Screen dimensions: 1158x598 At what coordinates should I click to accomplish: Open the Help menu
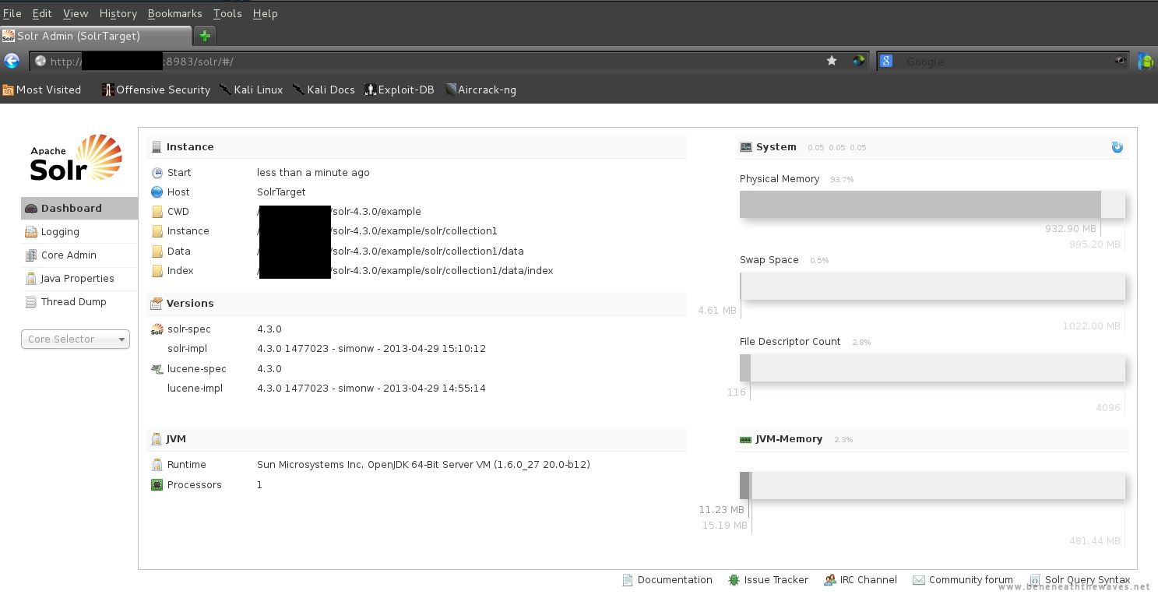coord(266,13)
